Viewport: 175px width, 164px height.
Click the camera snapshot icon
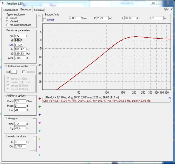[x=166, y=9]
